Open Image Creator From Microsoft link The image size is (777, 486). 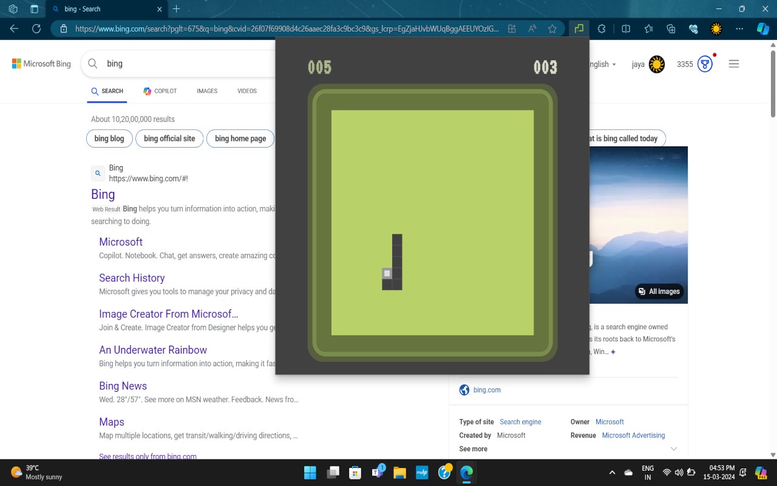pos(169,314)
